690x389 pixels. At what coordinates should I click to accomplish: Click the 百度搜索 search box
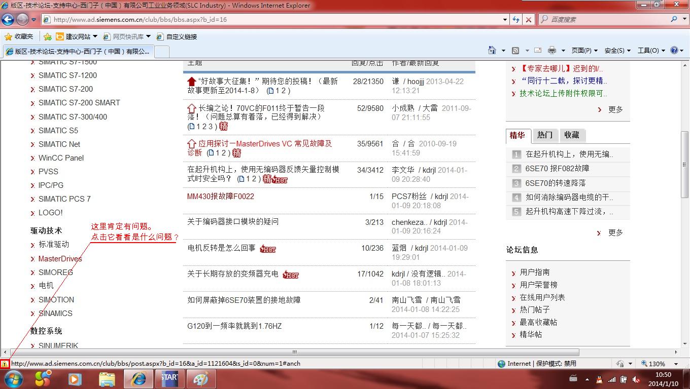point(604,19)
